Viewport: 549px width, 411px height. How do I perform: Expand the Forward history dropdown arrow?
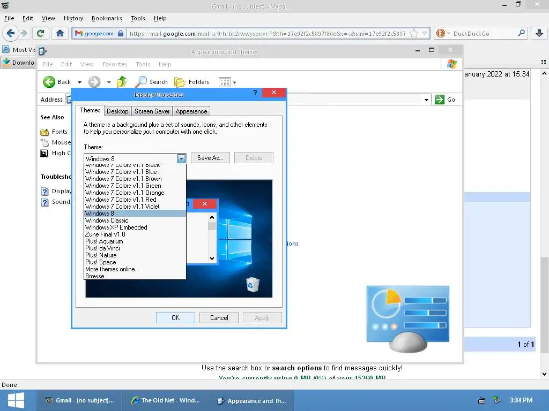(109, 82)
